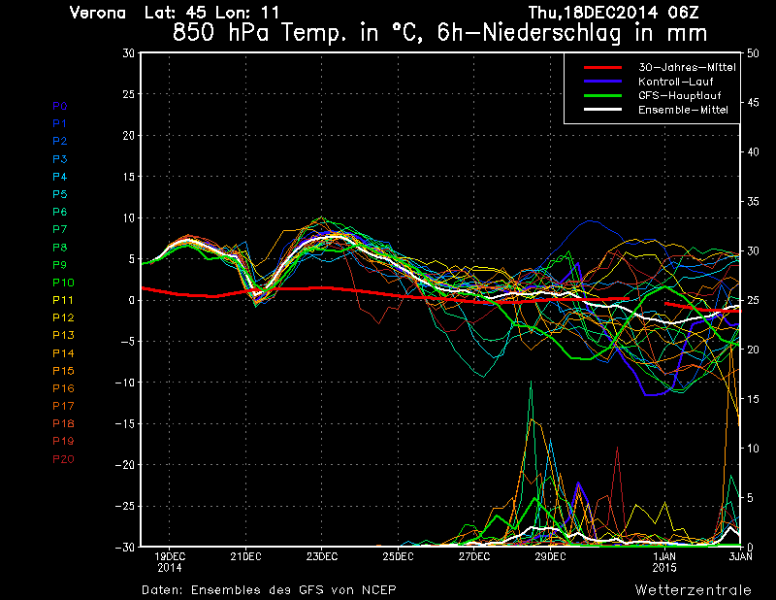The height and width of the screenshot is (600, 776).
Task: Click the P11 ensemble member label
Action: click(63, 300)
